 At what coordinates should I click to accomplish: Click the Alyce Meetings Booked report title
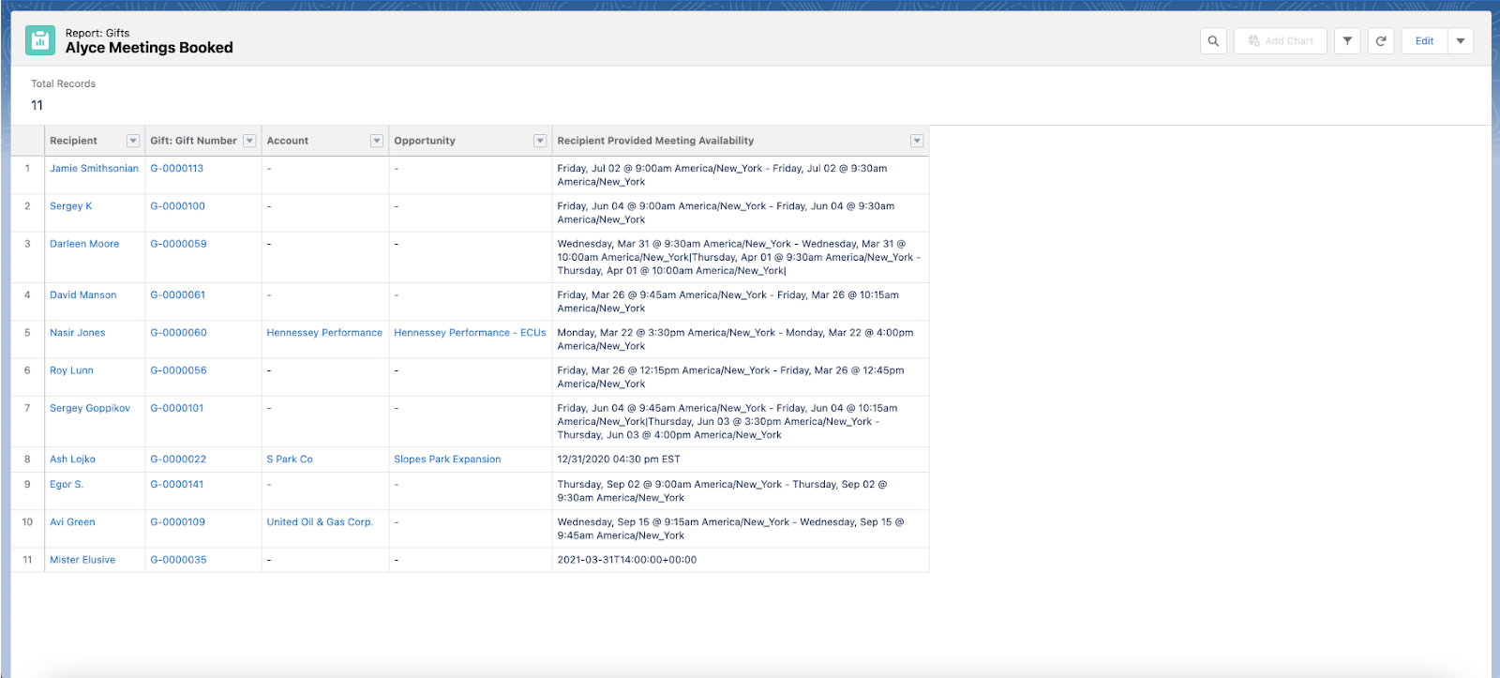point(149,48)
